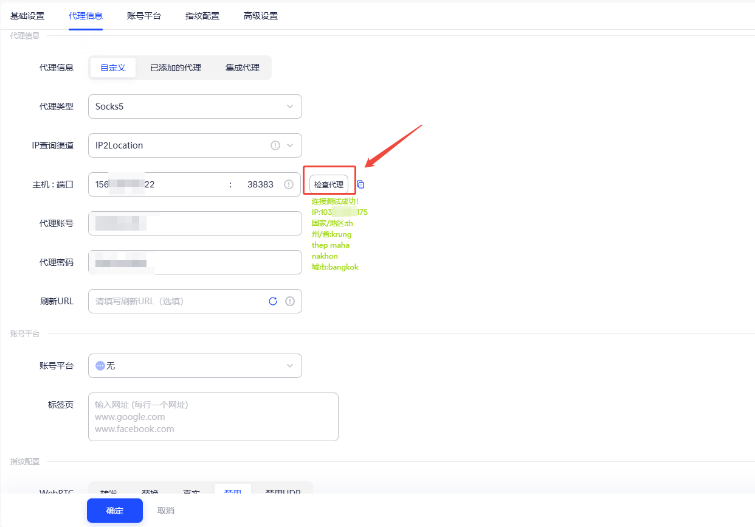The image size is (755, 527).
Task: Select the 自定义 proxy option
Action: (x=113, y=68)
